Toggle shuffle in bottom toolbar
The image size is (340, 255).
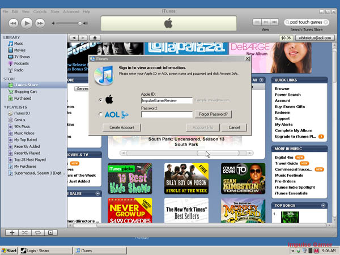25,233
